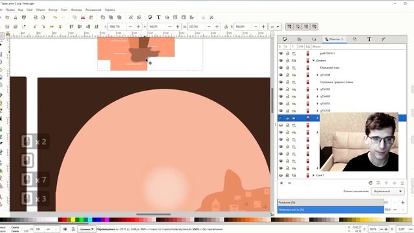Lock the Домик layer using lock icon
The image size is (414, 233).
287,60
